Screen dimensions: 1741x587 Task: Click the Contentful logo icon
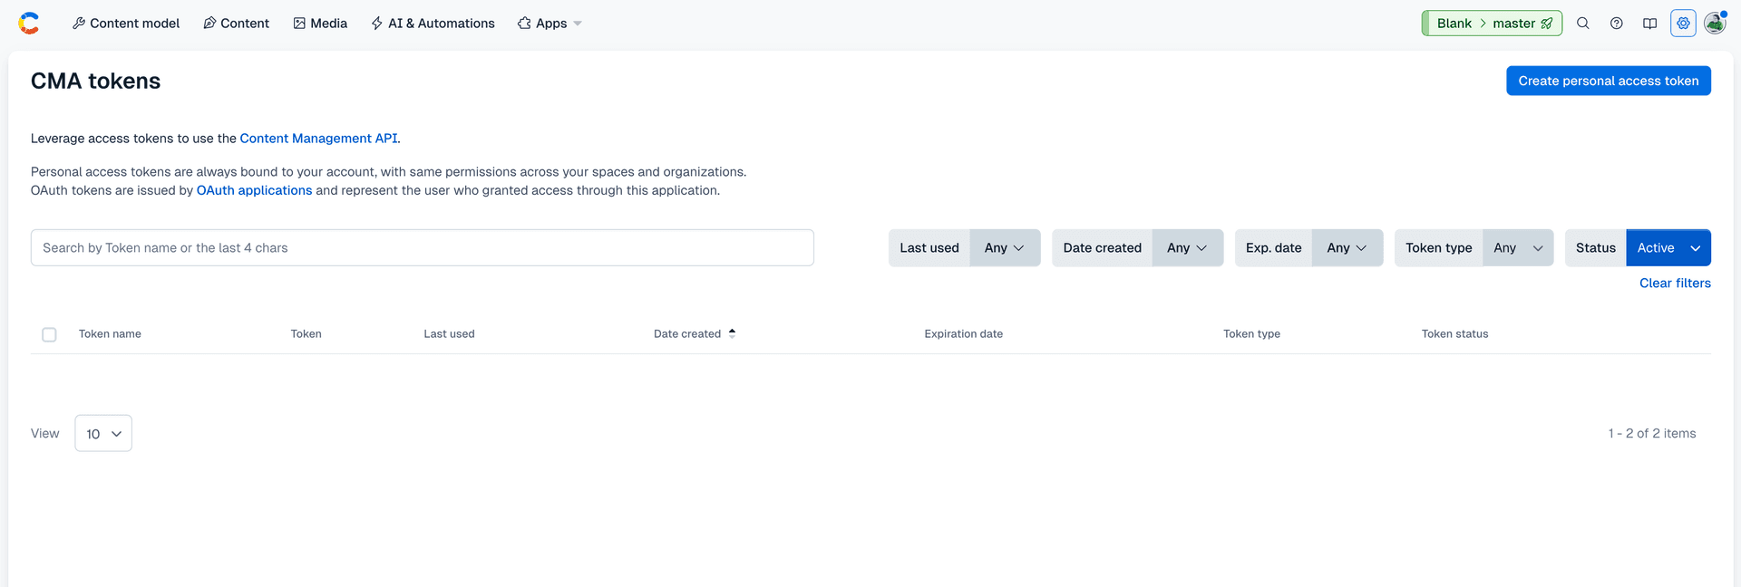[29, 24]
